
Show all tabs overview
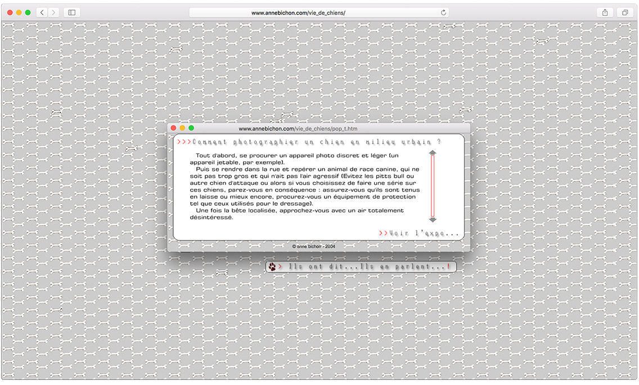tap(624, 12)
